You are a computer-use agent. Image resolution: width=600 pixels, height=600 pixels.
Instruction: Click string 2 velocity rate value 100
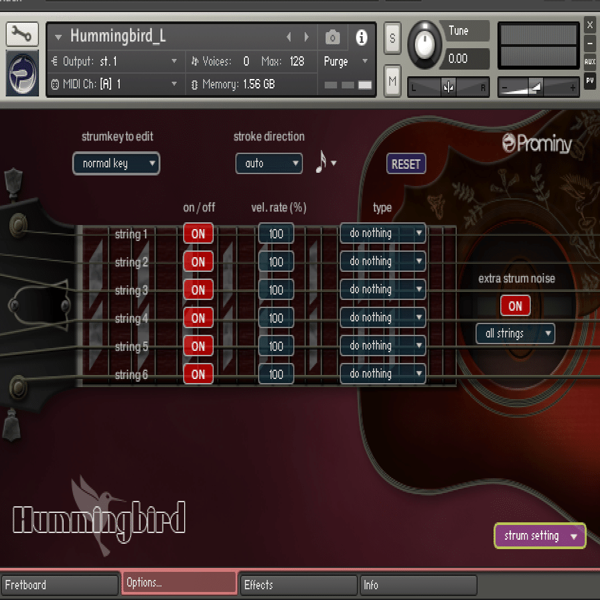point(276,262)
